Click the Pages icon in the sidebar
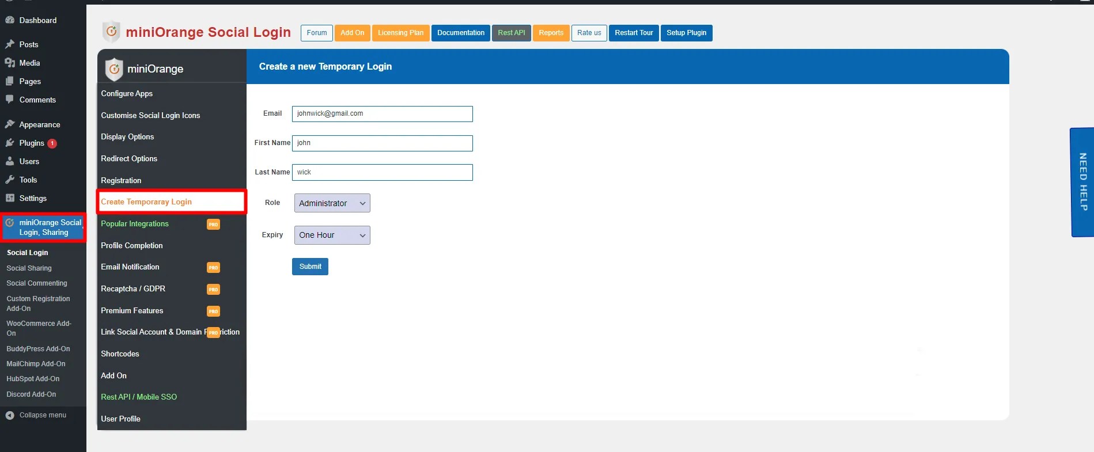Image resolution: width=1094 pixels, height=452 pixels. 10,81
